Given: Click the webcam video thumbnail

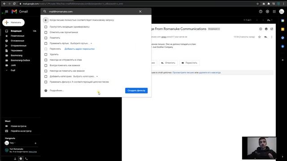Looking at the screenshot, I should coord(259,148).
